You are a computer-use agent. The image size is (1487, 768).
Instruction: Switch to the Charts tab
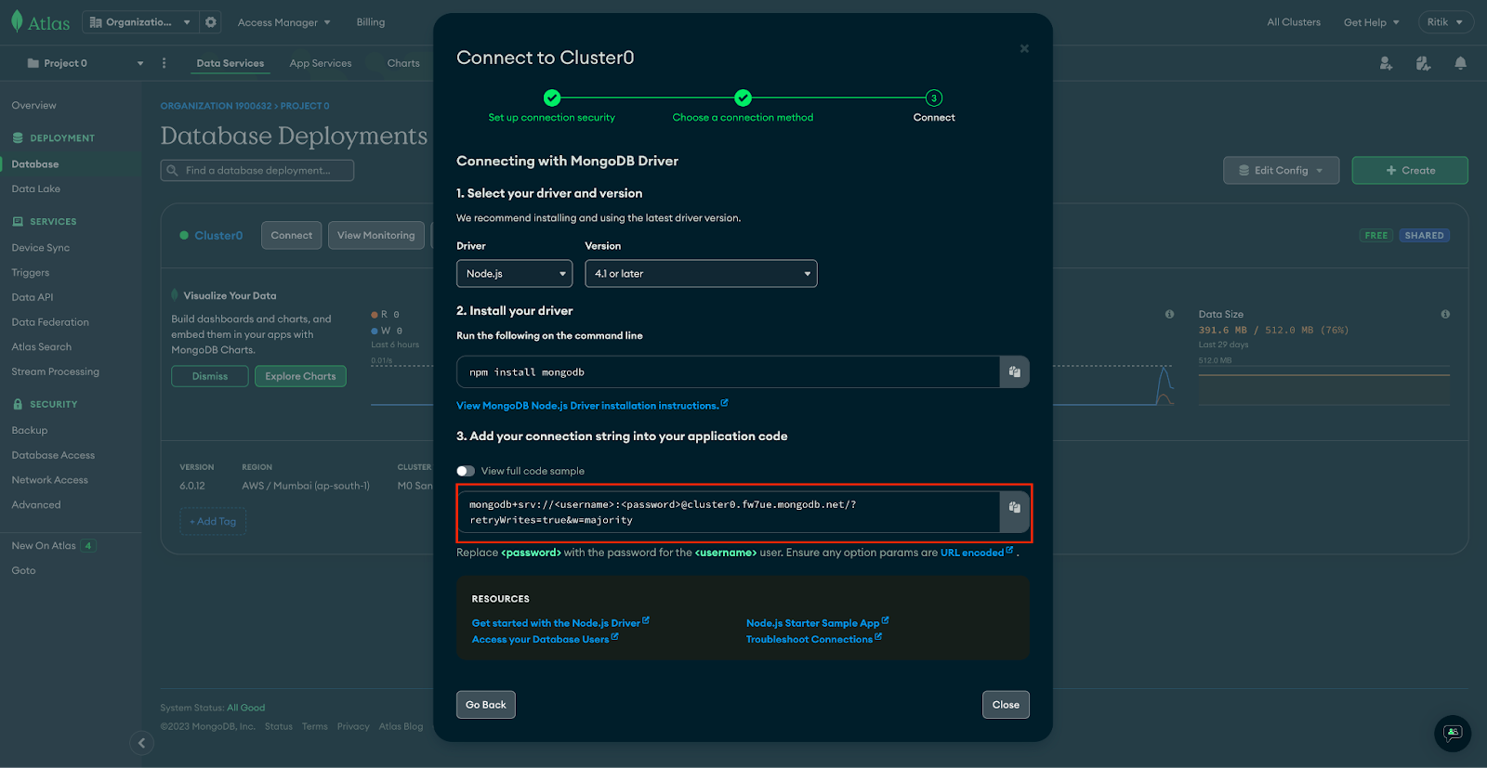click(x=403, y=63)
